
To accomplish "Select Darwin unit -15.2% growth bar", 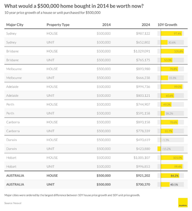I will tap(159, 149).
